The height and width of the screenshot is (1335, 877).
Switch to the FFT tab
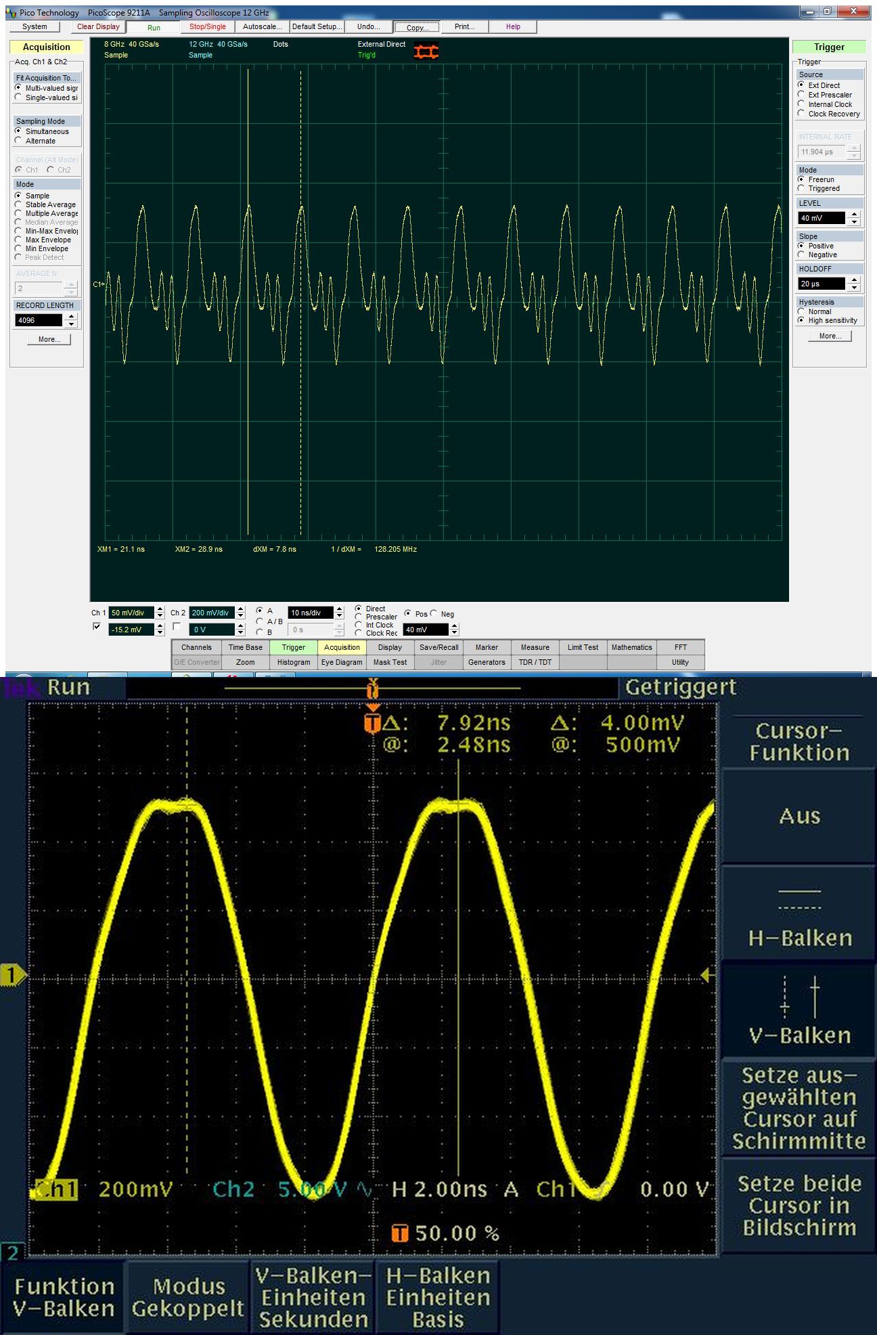680,647
